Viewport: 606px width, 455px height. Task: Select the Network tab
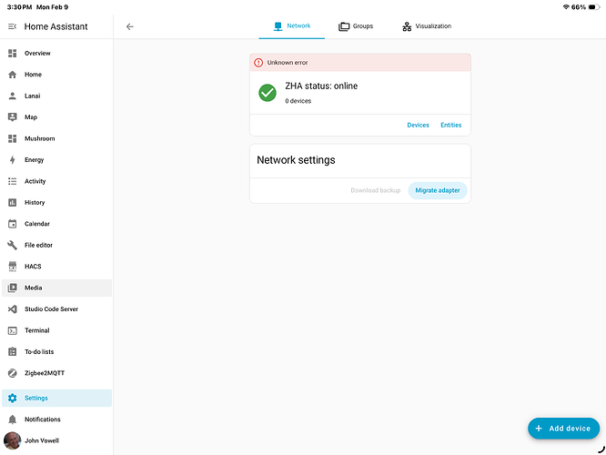(x=292, y=26)
